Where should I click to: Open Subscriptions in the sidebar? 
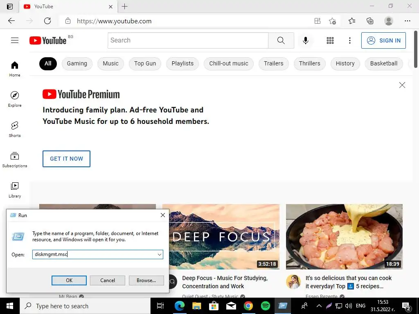tap(15, 159)
